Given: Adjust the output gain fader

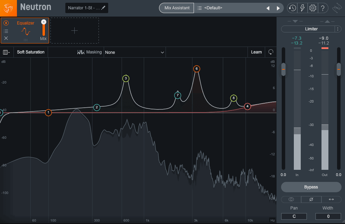Looking at the screenshot, I should coord(339,69).
